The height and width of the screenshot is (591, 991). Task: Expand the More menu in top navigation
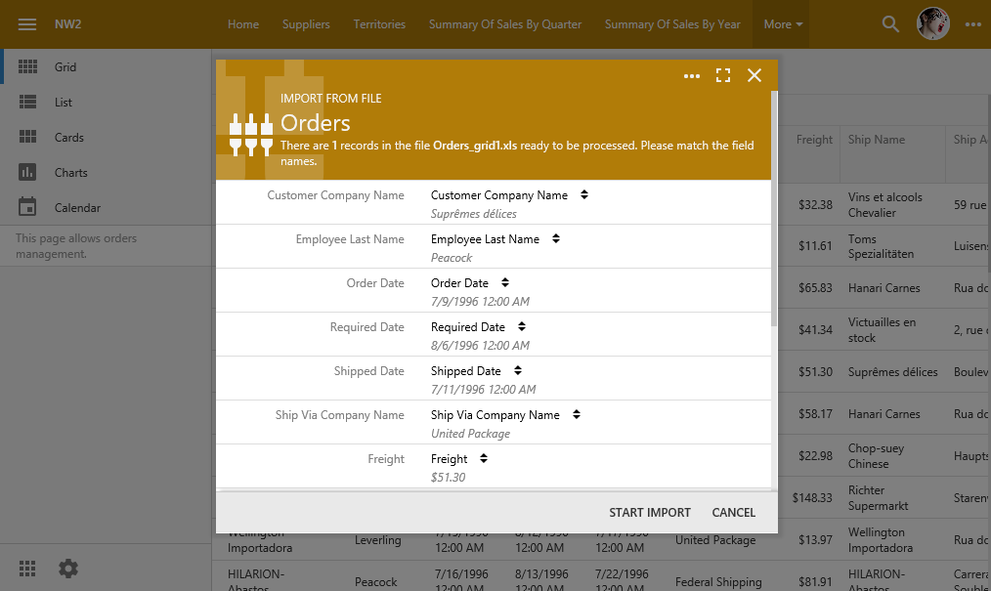point(783,24)
